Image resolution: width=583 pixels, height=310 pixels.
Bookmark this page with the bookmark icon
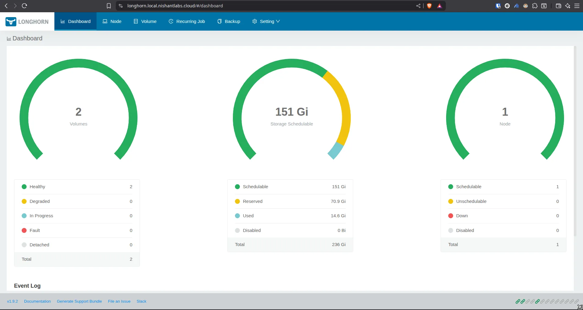point(108,6)
